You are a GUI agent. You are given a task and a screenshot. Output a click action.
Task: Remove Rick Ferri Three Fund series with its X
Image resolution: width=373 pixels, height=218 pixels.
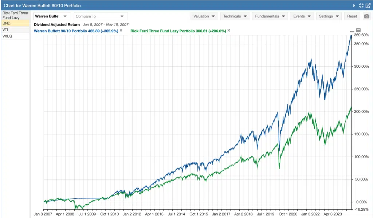(x=229, y=31)
